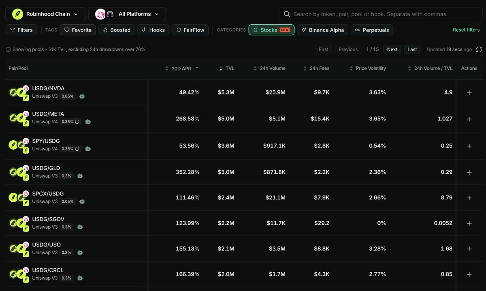486x291 pixels.
Task: Sort the table by 24h Fees
Action: click(316, 68)
